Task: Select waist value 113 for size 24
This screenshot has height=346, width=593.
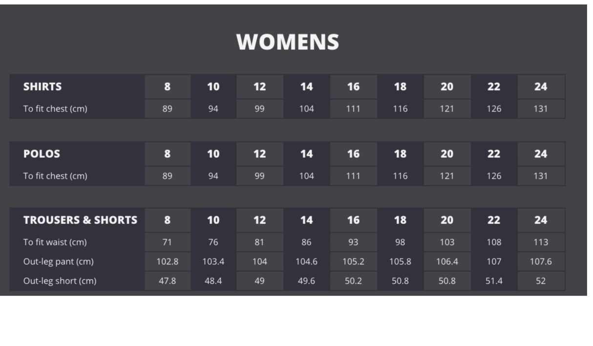Action: (540, 242)
